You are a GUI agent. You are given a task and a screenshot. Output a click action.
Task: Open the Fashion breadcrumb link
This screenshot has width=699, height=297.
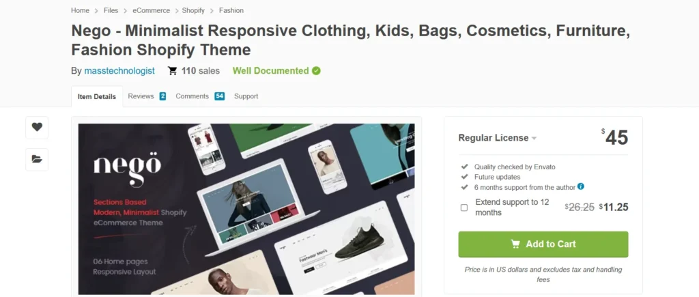point(231,10)
